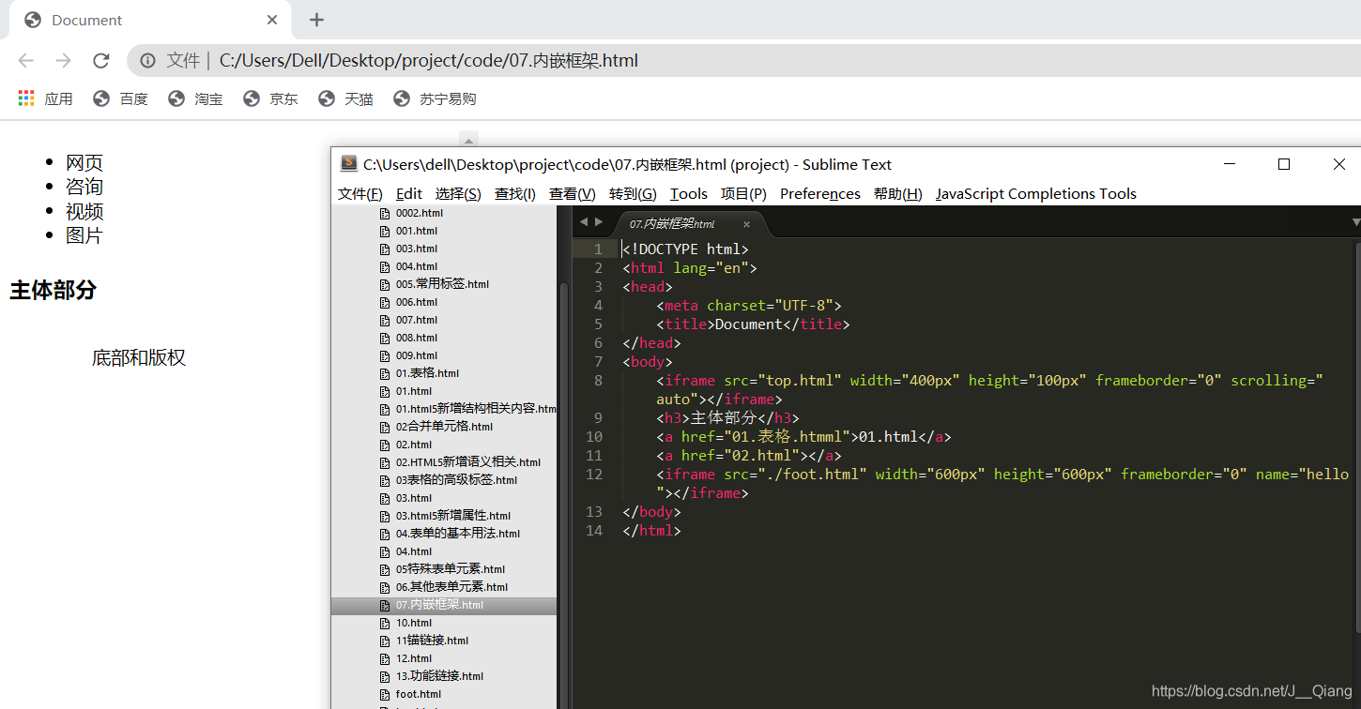Screen dimensions: 1361x709
Task: Open the 查找(I) menu
Action: pyautogui.click(x=515, y=193)
